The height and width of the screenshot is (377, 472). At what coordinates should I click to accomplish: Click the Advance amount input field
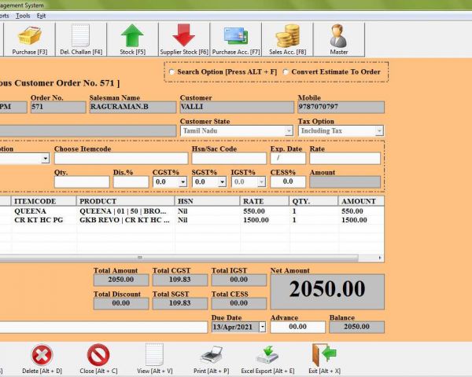click(x=297, y=327)
